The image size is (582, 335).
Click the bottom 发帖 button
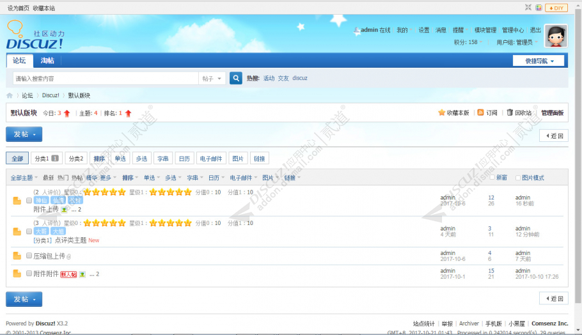(24, 299)
